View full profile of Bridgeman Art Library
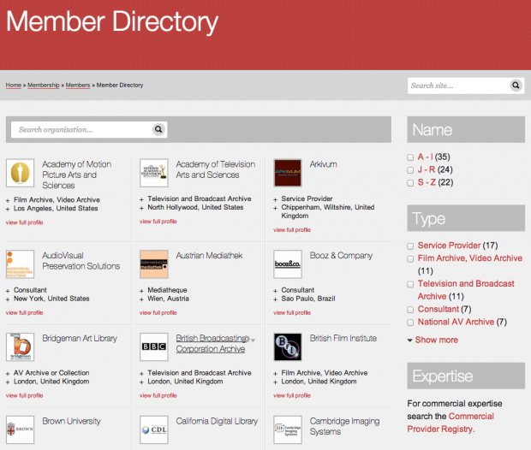 point(24,395)
